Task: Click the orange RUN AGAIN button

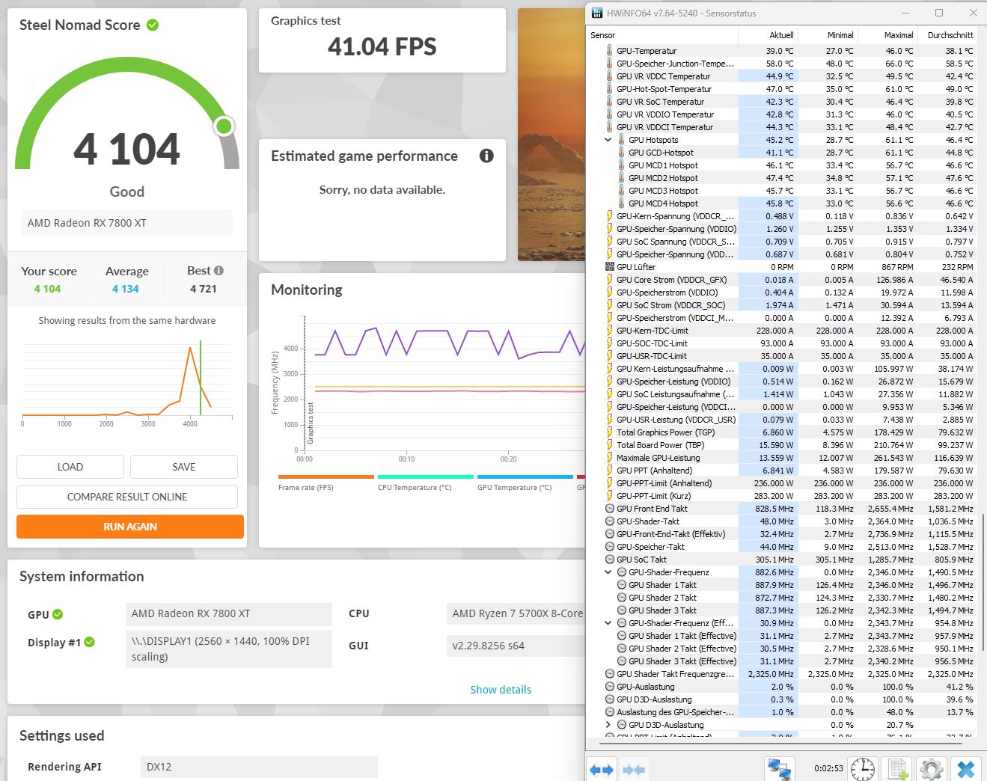Action: pos(130,527)
